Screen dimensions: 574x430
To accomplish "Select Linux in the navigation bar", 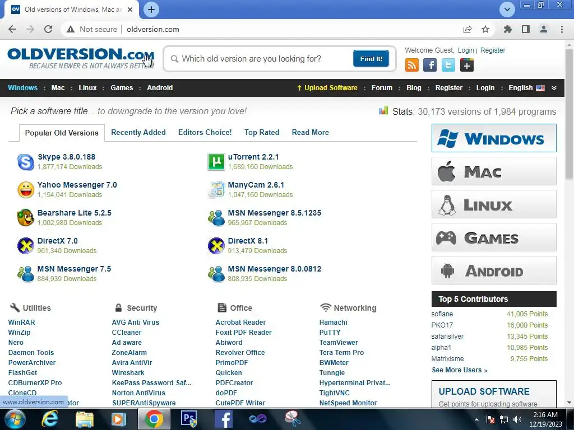I will (x=87, y=88).
